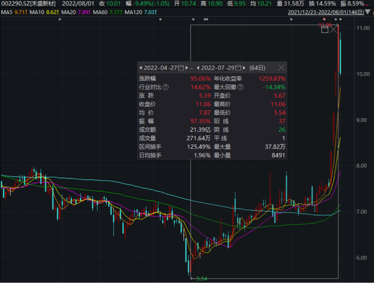Expand the chart date range dropdown arrow

(368, 12)
